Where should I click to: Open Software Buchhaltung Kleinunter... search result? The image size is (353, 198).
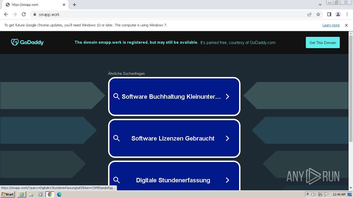174,97
